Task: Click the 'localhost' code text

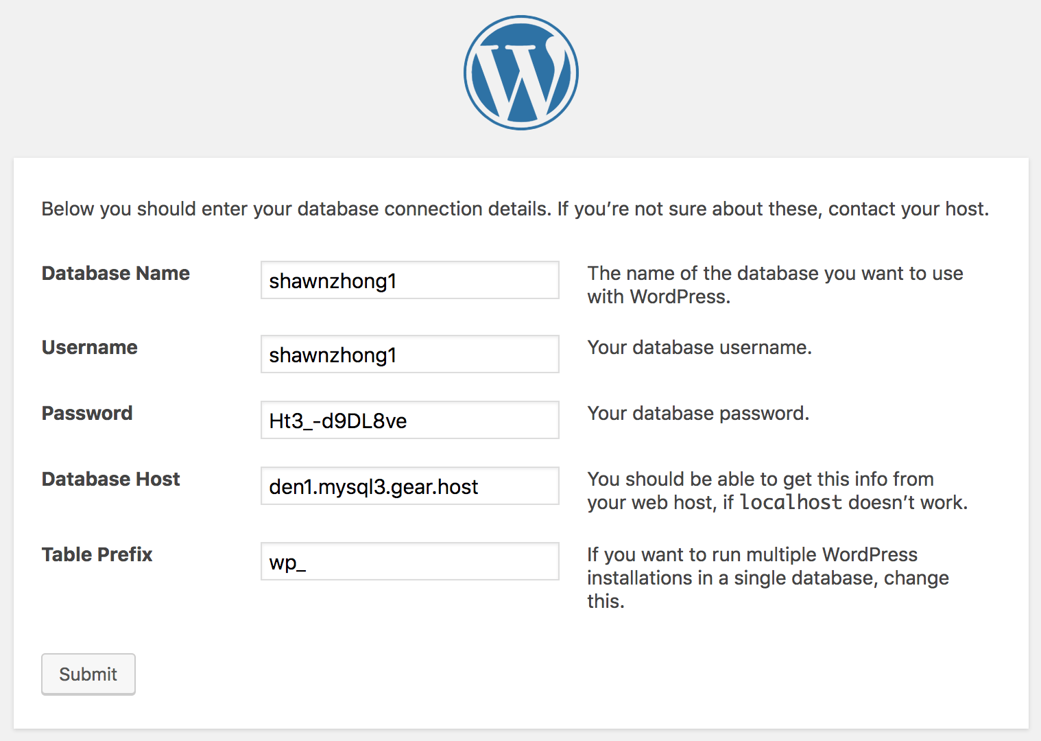Action: (x=791, y=502)
